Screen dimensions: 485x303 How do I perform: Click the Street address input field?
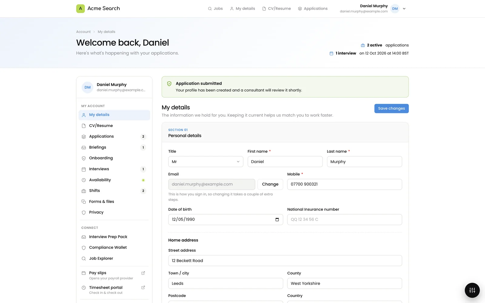coord(285,261)
